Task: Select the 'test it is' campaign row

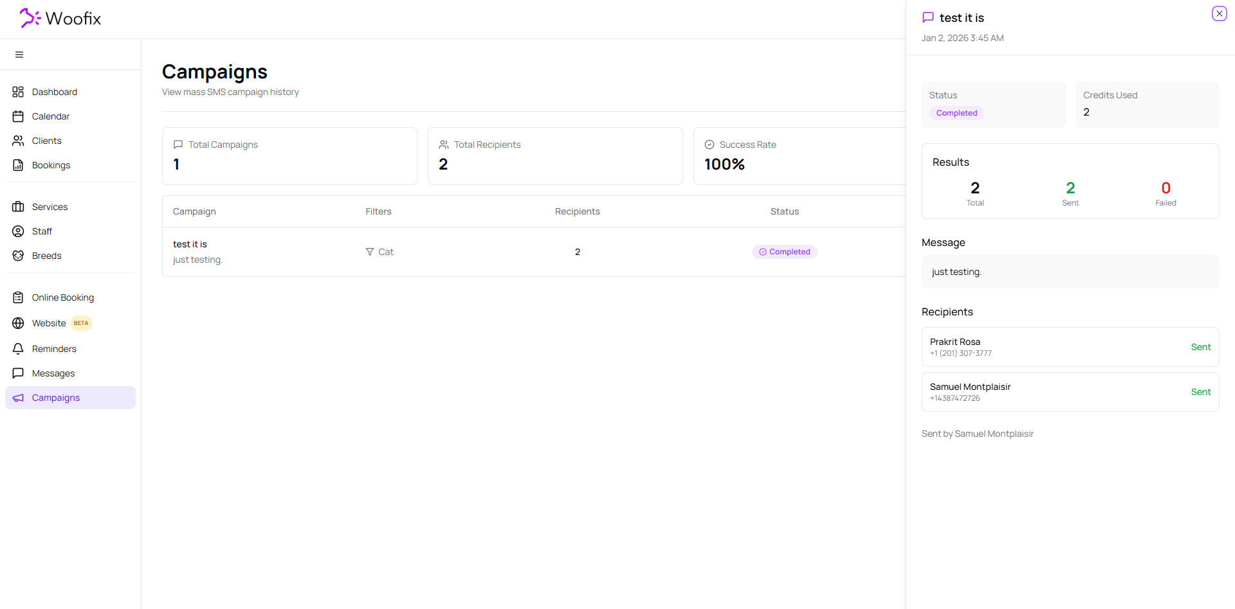Action: [x=190, y=245]
